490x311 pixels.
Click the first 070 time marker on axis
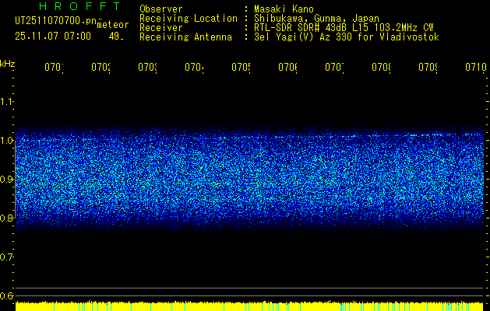(x=54, y=68)
